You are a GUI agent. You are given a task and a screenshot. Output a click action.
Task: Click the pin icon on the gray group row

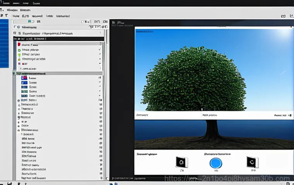[14, 74]
